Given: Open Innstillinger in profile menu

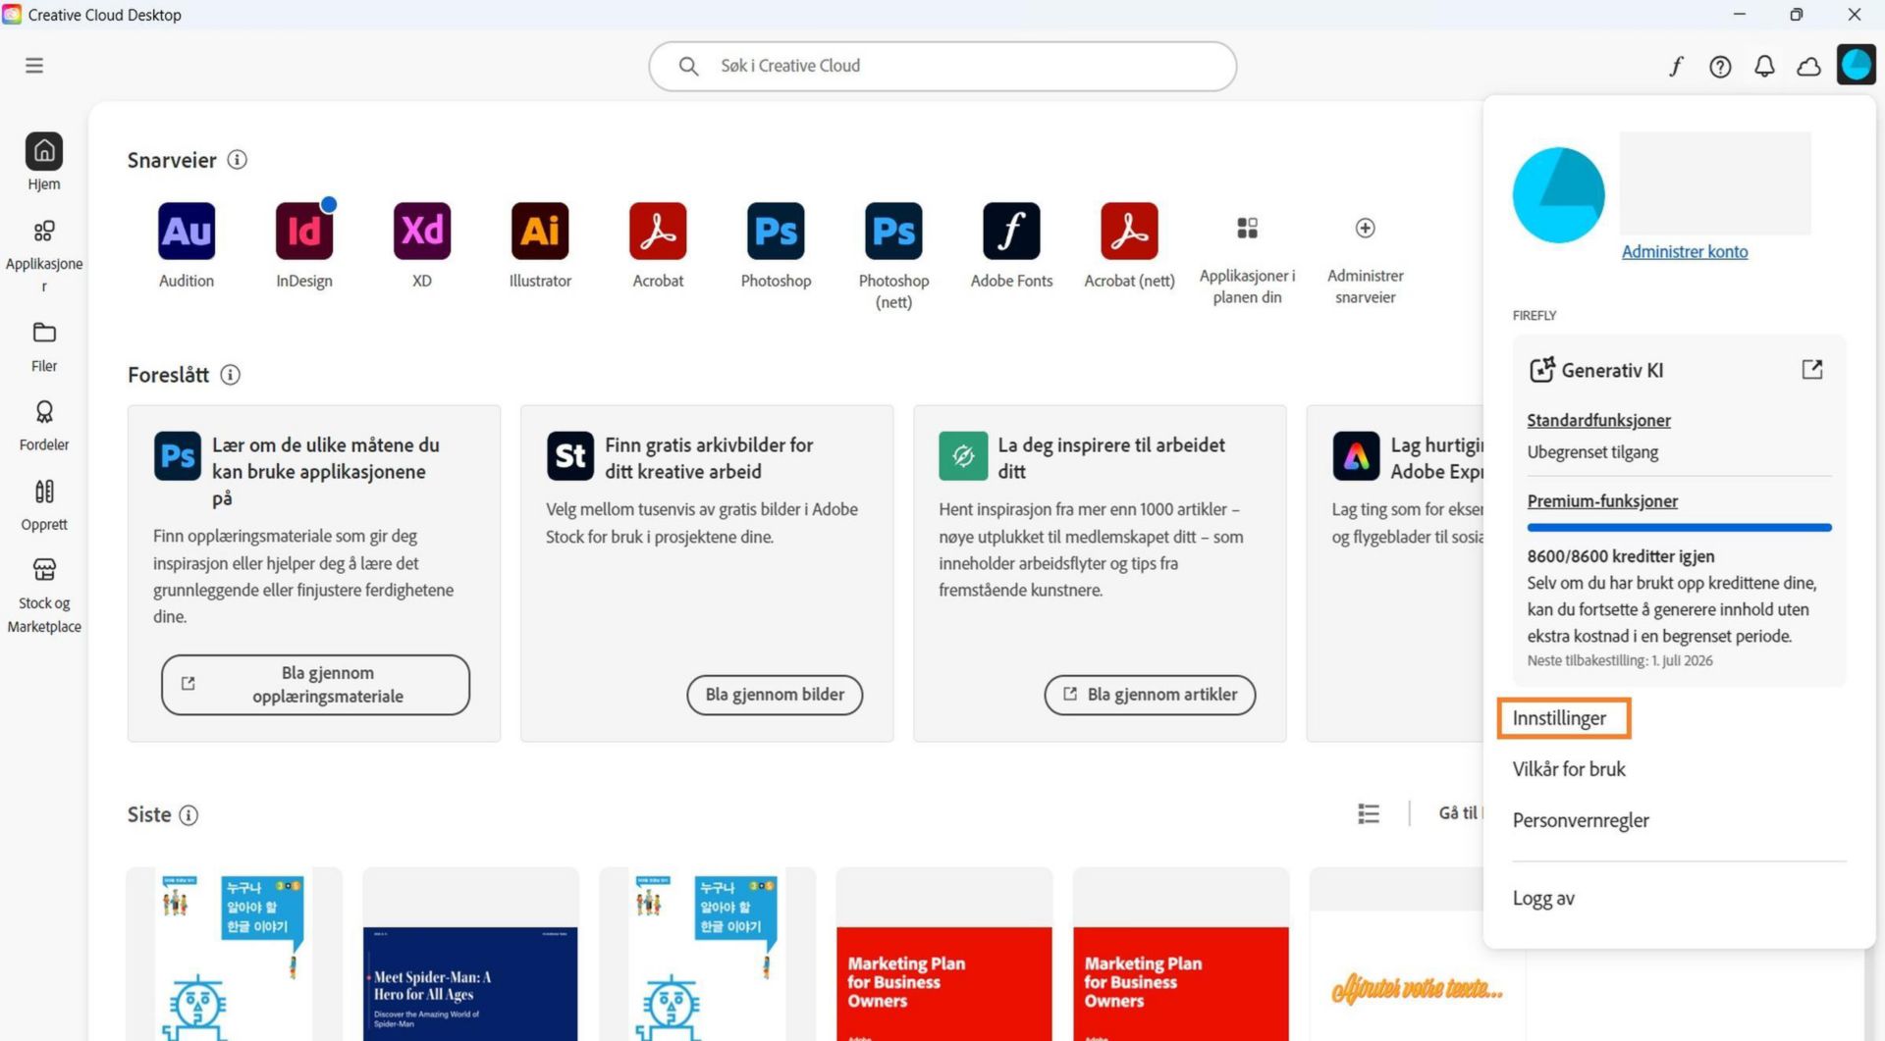Looking at the screenshot, I should pos(1559,718).
